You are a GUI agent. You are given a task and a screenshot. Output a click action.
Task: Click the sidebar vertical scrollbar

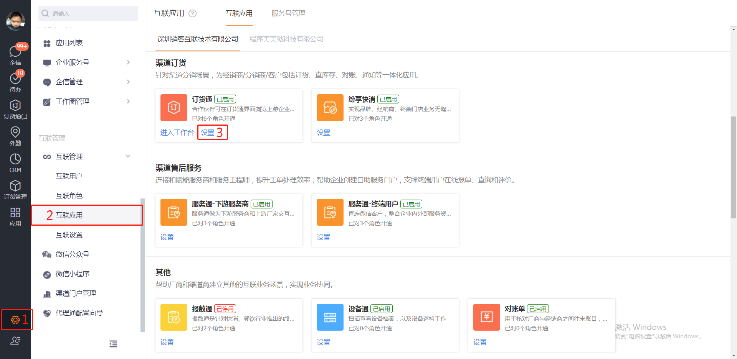tap(143, 265)
